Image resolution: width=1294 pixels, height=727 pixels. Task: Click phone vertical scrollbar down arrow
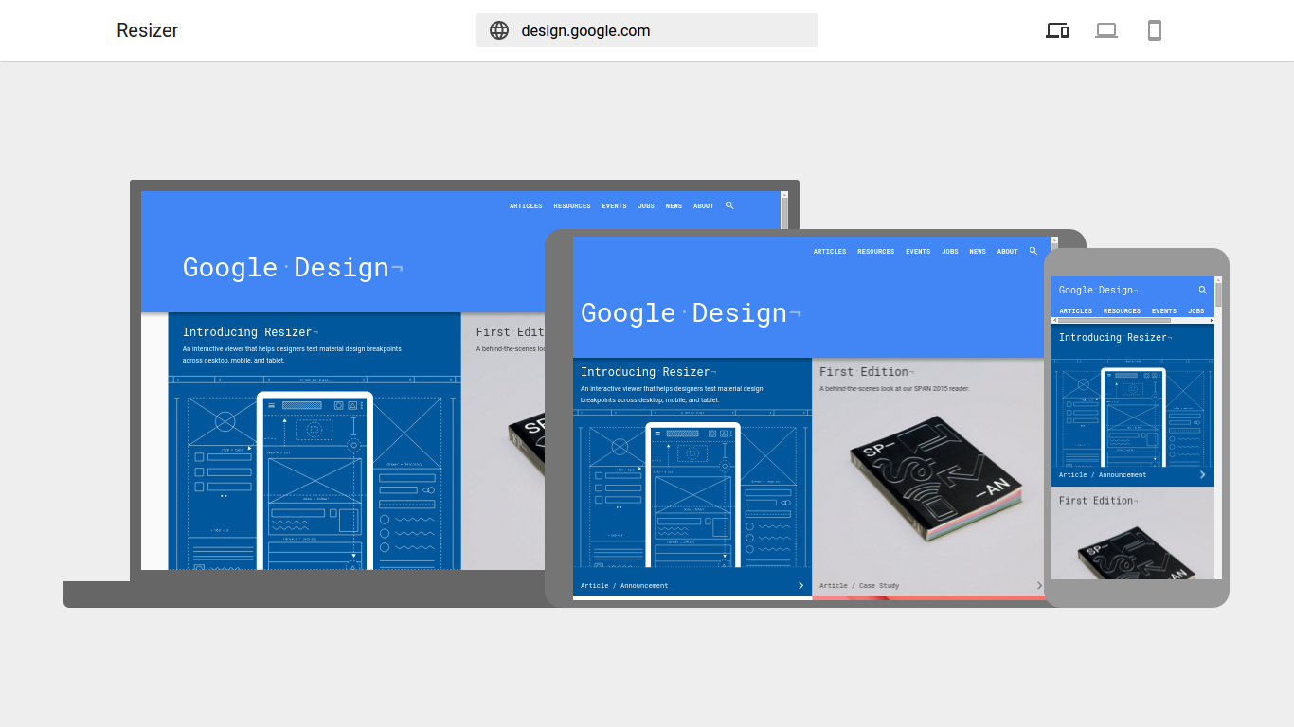pyautogui.click(x=1218, y=576)
